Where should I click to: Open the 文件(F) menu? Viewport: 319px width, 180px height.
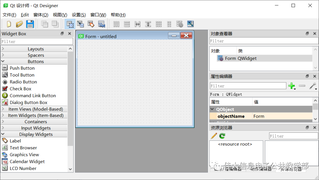[x=9, y=15]
